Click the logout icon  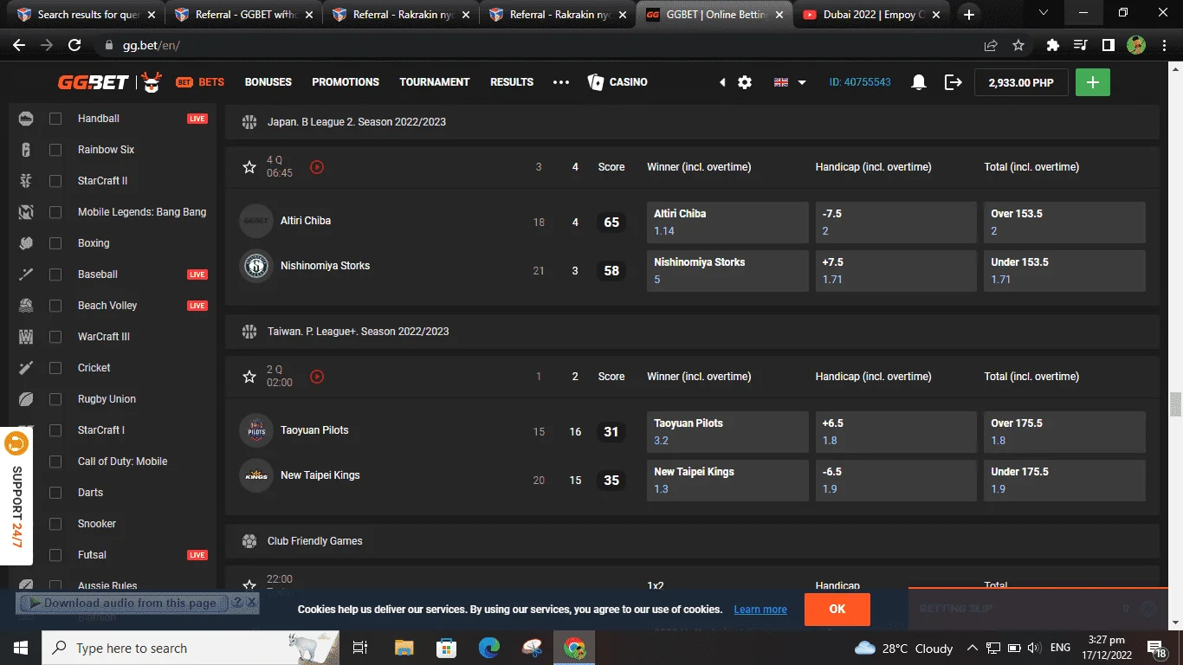(954, 82)
